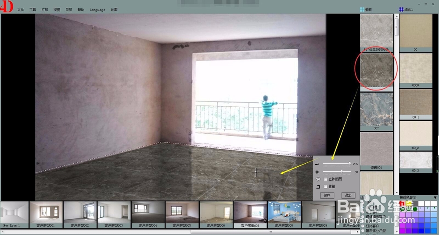This screenshot has height=235, width=439.
Task: Expand the 按颜色显示 dropdown arrow
Action: [435, 198]
